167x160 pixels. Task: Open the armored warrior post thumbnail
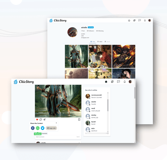click(x=76, y=56)
